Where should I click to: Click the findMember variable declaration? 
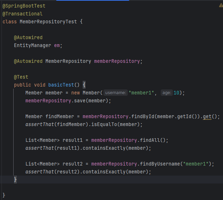60,117
